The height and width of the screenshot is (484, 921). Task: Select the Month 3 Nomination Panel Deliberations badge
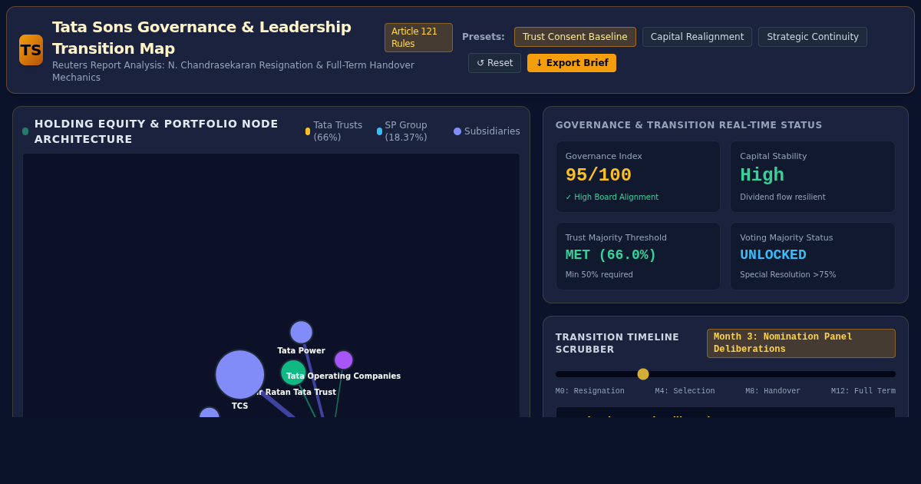click(801, 343)
